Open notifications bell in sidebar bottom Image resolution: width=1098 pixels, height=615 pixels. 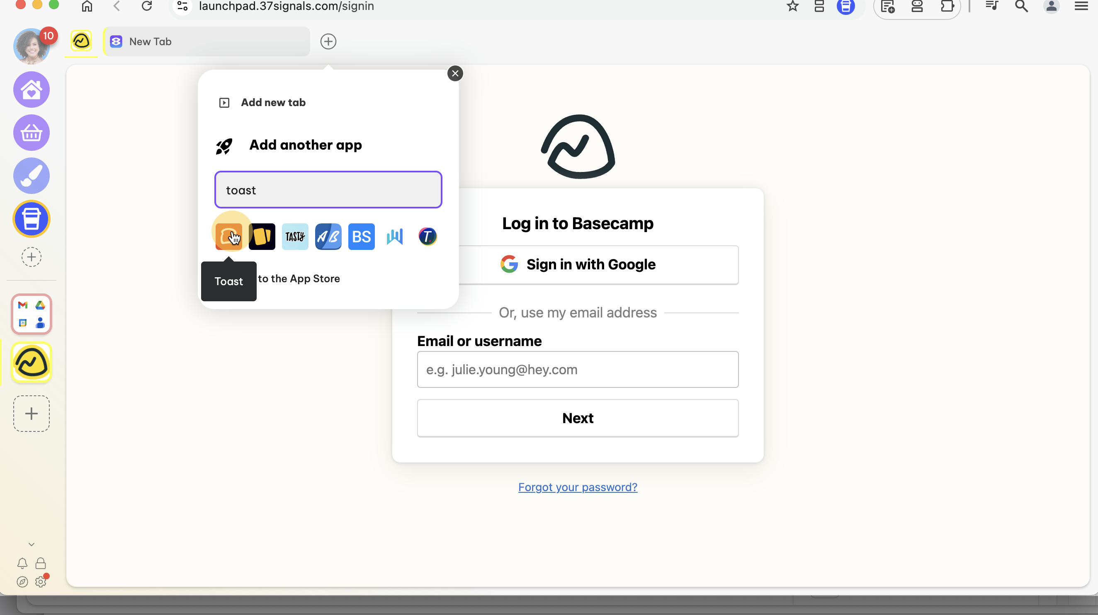22,563
